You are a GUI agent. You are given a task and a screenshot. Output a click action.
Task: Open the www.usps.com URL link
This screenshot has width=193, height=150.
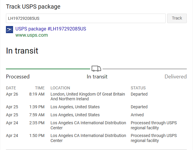[31, 35]
